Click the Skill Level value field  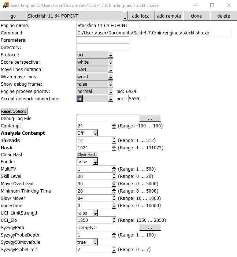tap(94, 176)
